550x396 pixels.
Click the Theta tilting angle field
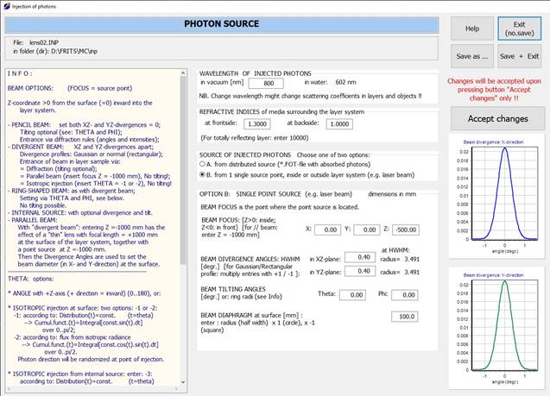(352, 295)
